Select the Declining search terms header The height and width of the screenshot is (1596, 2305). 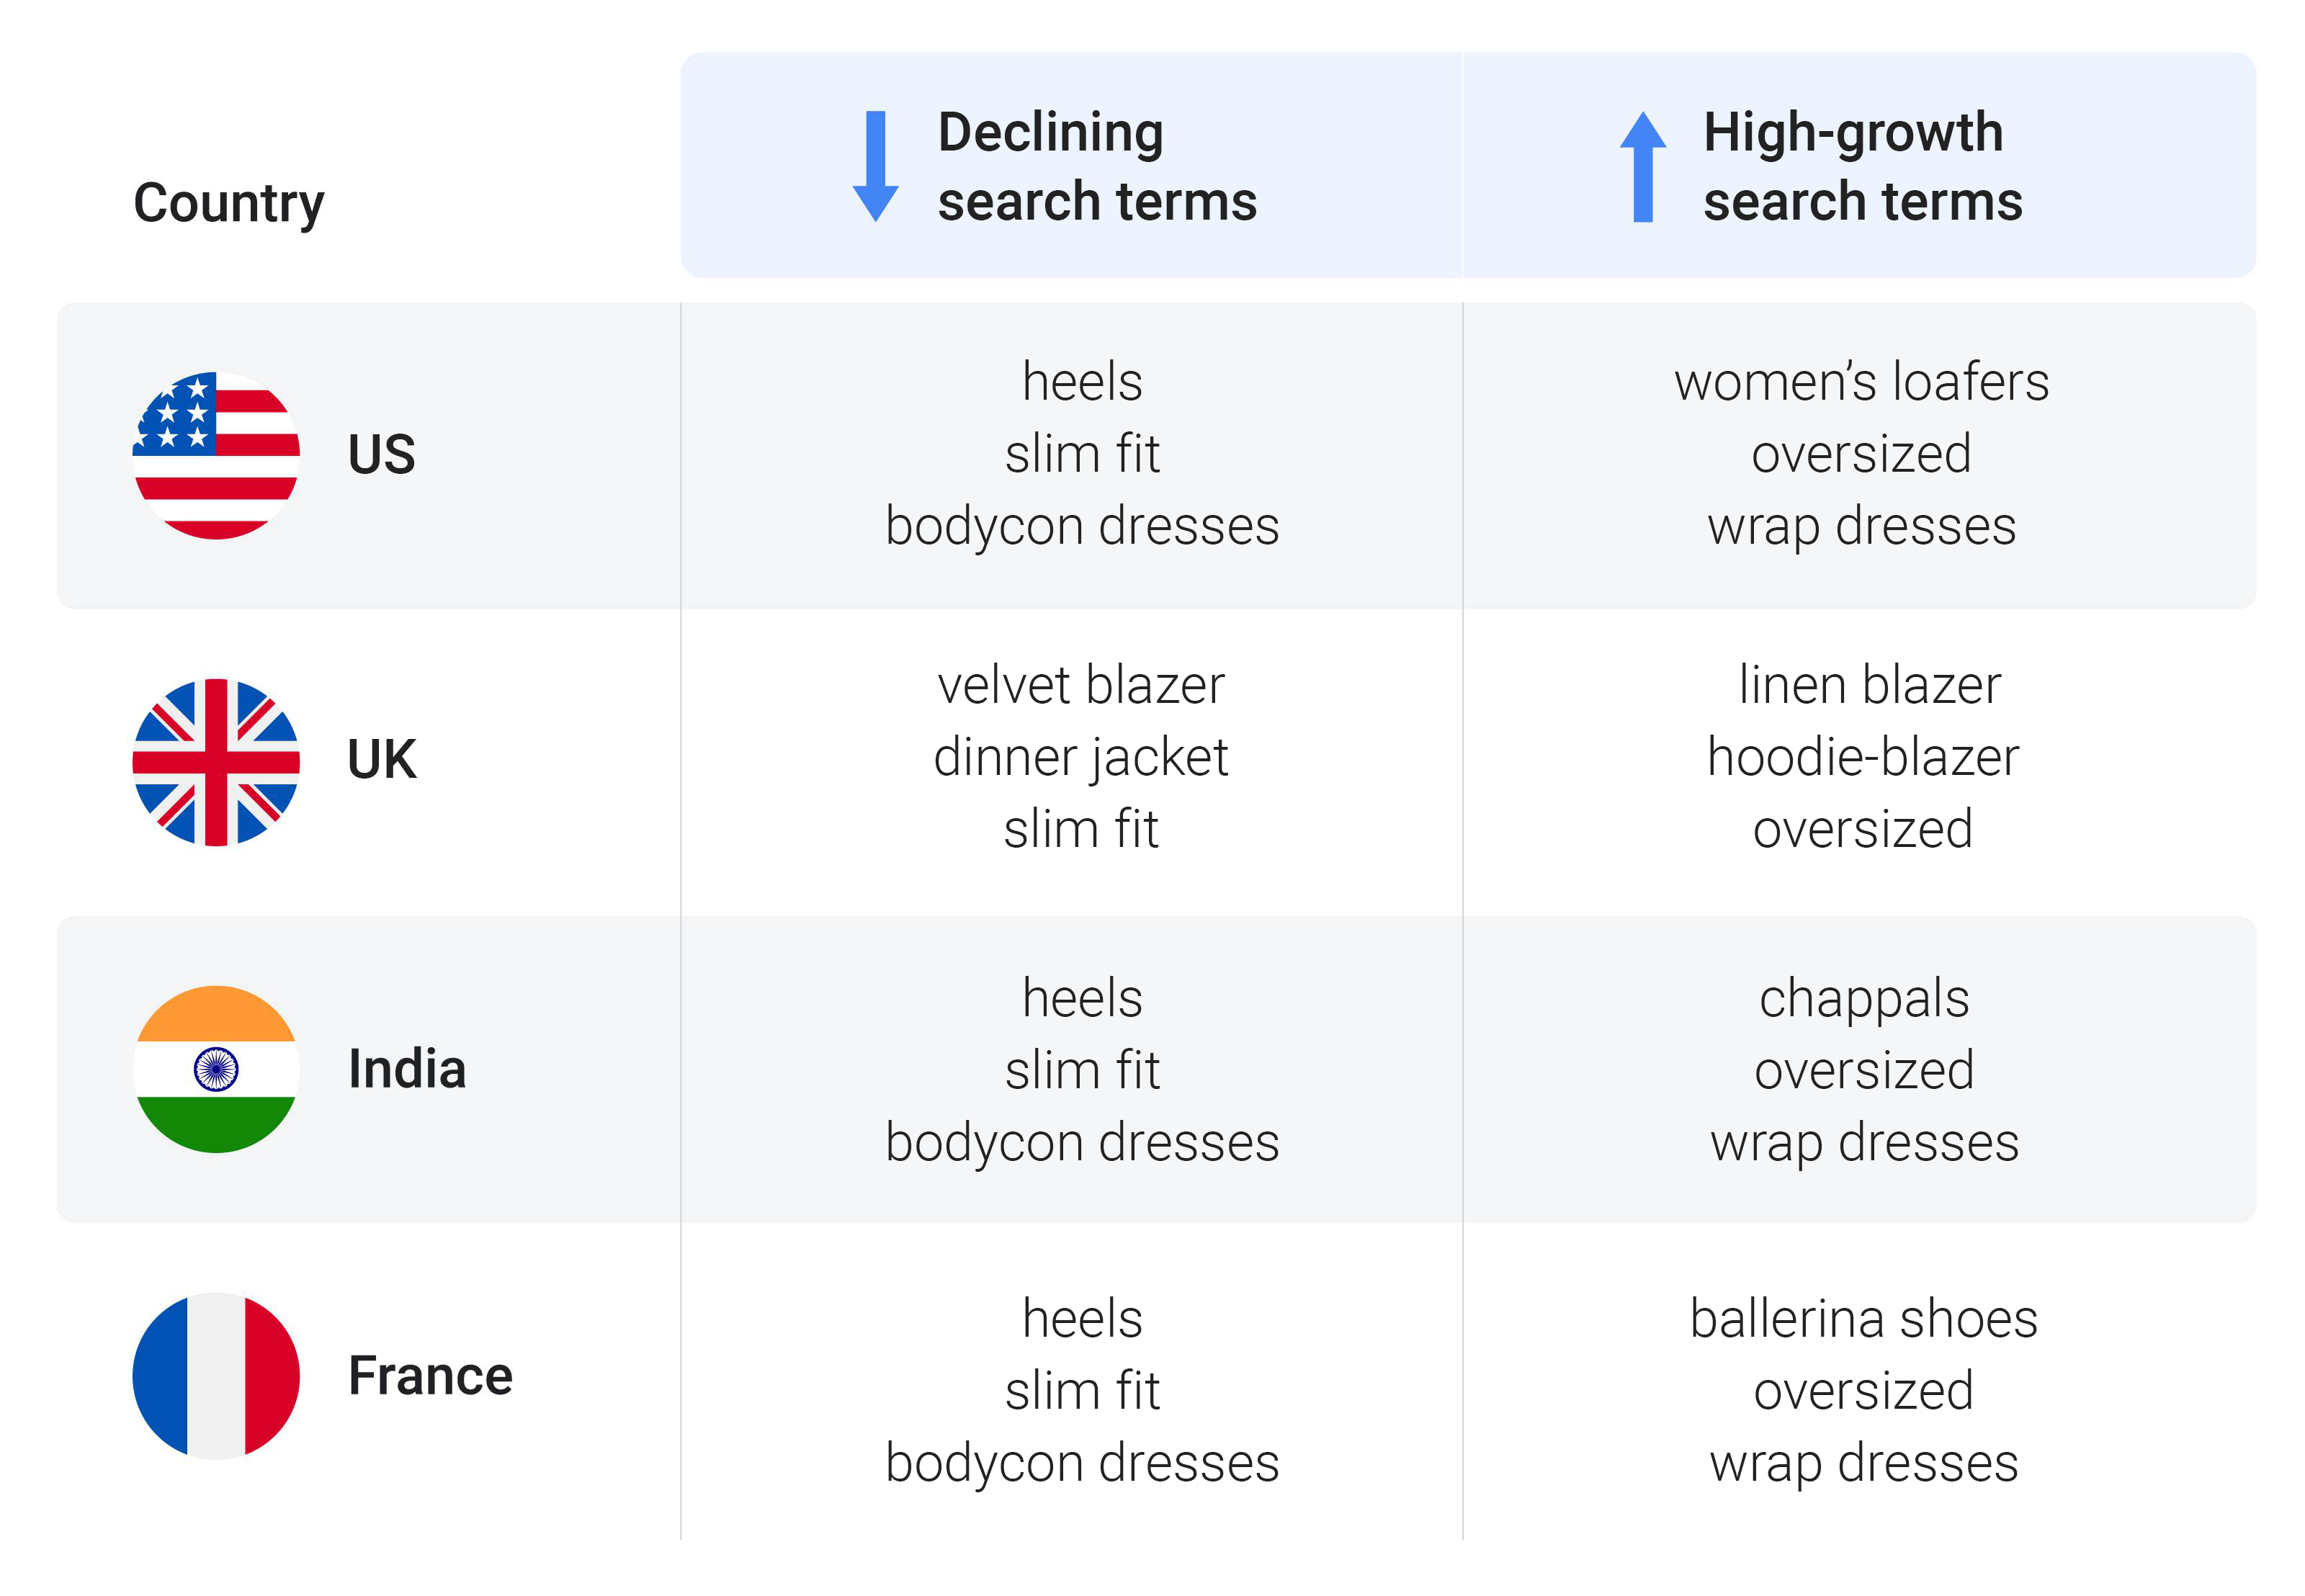(x=1097, y=166)
